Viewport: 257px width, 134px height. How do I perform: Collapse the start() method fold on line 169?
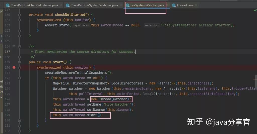[x=19, y=62]
